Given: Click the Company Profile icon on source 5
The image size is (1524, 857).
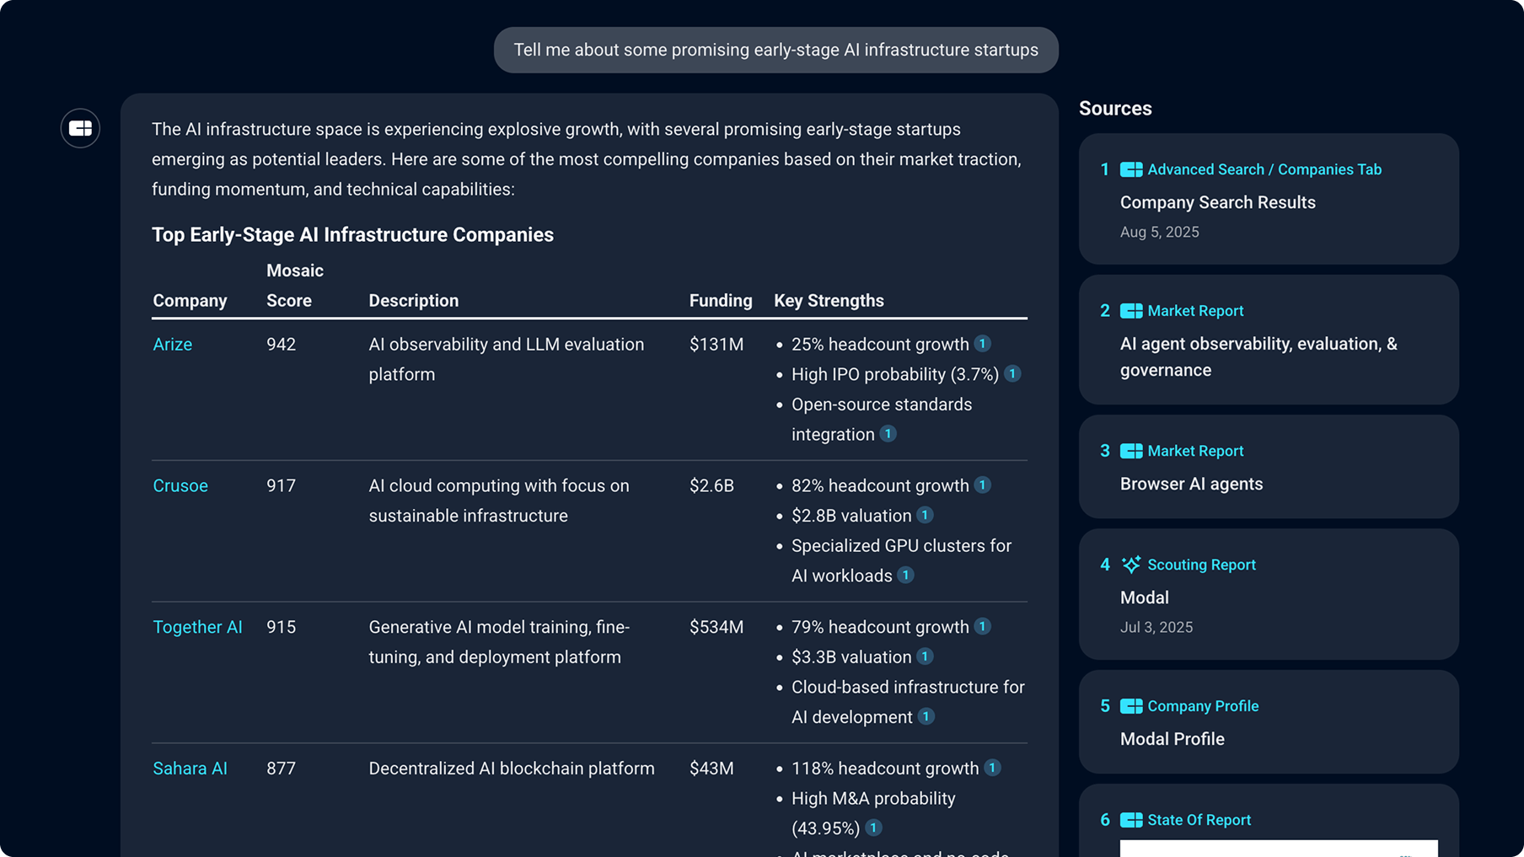Looking at the screenshot, I should 1133,705.
